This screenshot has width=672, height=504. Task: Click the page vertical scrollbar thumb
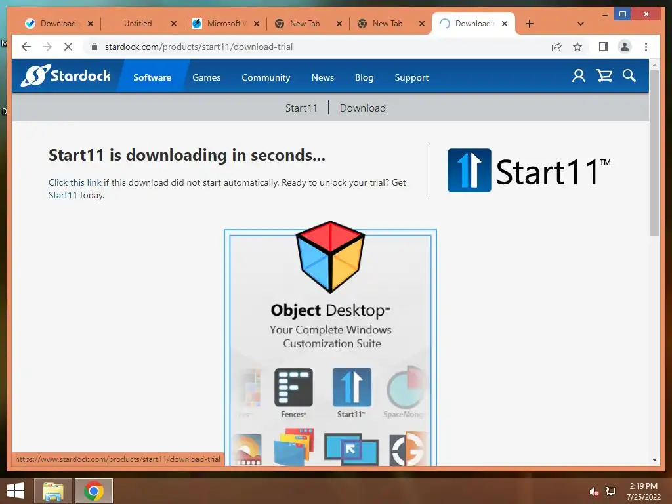[x=654, y=152]
